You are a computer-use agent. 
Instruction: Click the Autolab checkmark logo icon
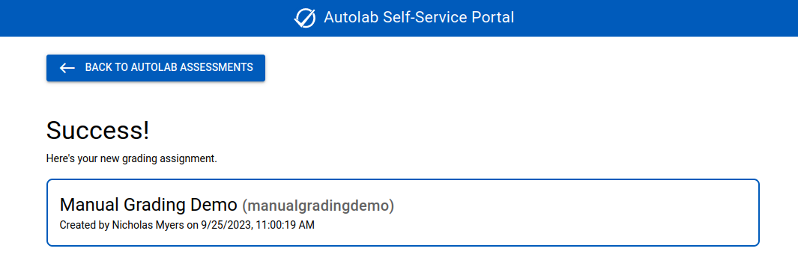click(x=305, y=18)
